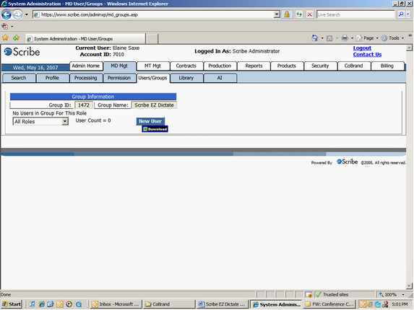414x310 pixels.
Task: Click the New User button
Action: coord(150,121)
